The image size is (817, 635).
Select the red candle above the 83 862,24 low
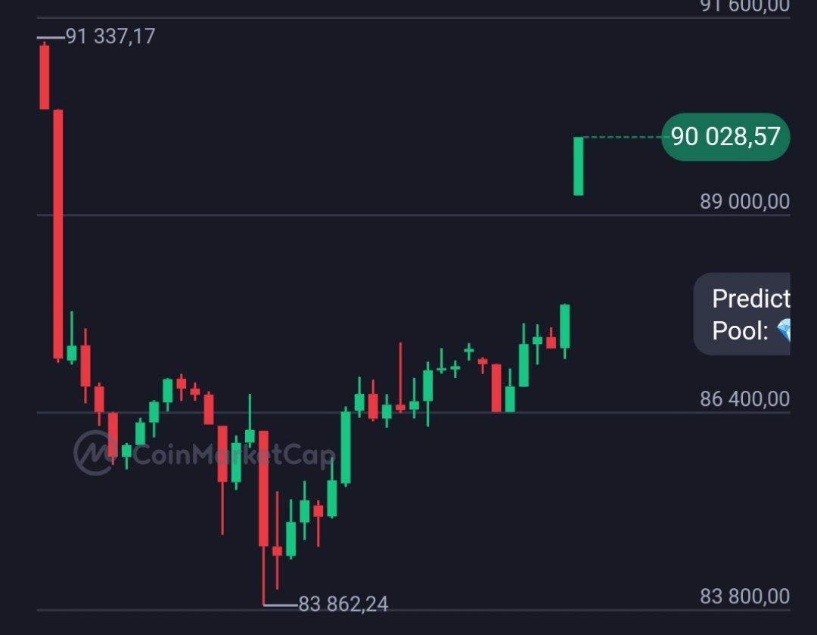pyautogui.click(x=263, y=488)
